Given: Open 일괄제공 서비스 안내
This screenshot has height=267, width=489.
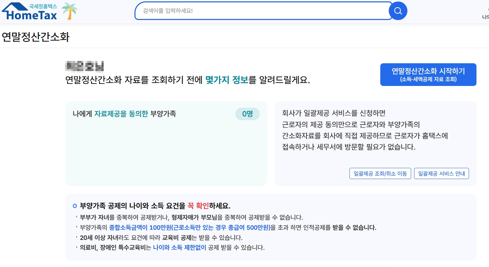Looking at the screenshot, I should click(441, 173).
